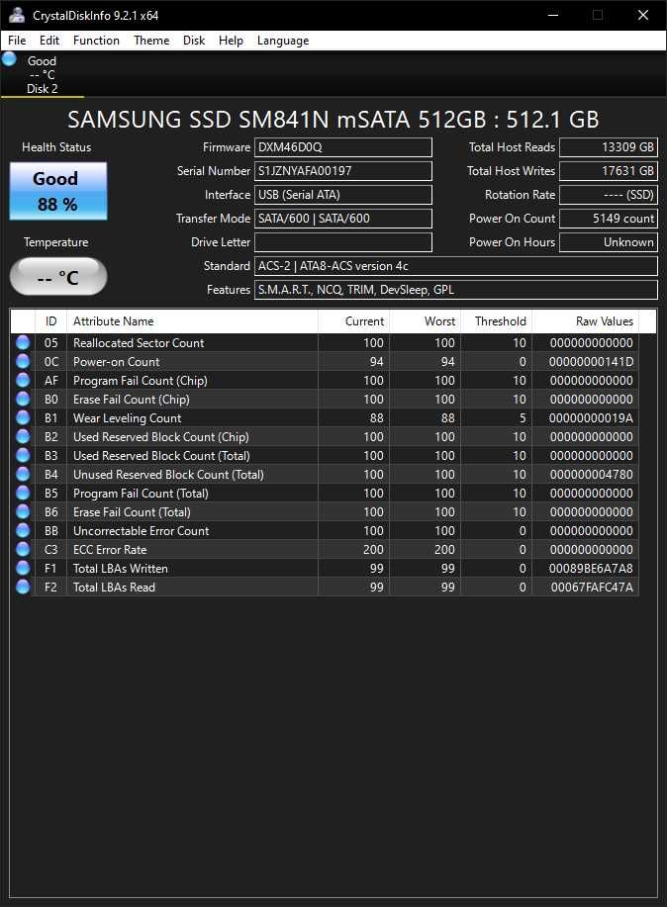
Task: Click status orb for Program Fail Count (Chip)
Action: pos(23,380)
